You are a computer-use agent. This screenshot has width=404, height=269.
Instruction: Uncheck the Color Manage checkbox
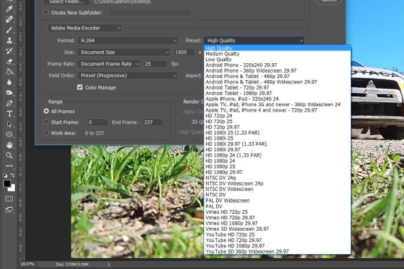coord(80,87)
